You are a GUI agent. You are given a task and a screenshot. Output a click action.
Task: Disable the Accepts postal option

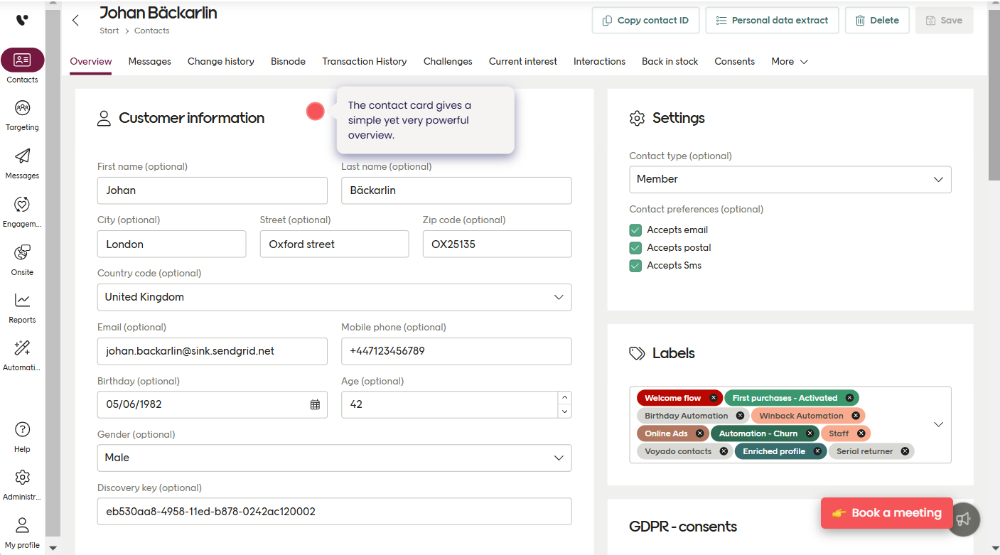tap(635, 247)
